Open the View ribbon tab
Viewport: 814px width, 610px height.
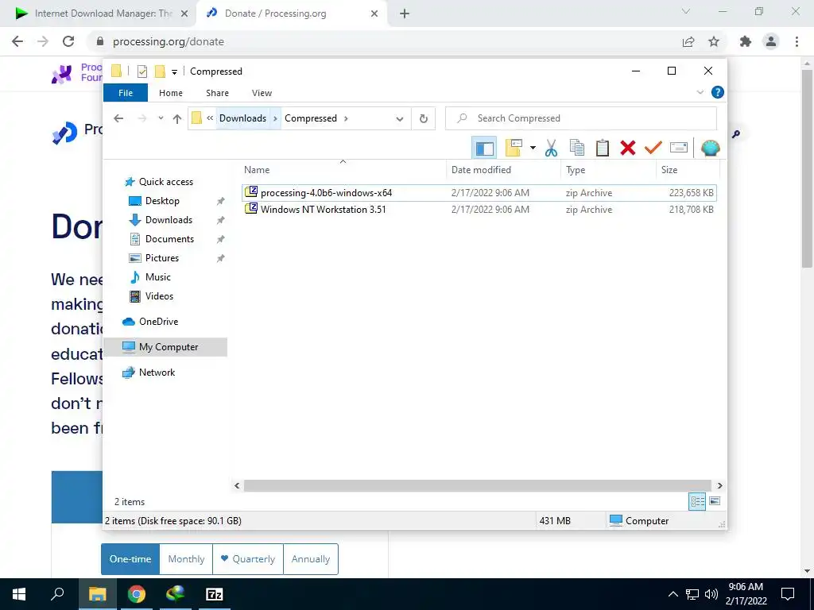coord(262,93)
